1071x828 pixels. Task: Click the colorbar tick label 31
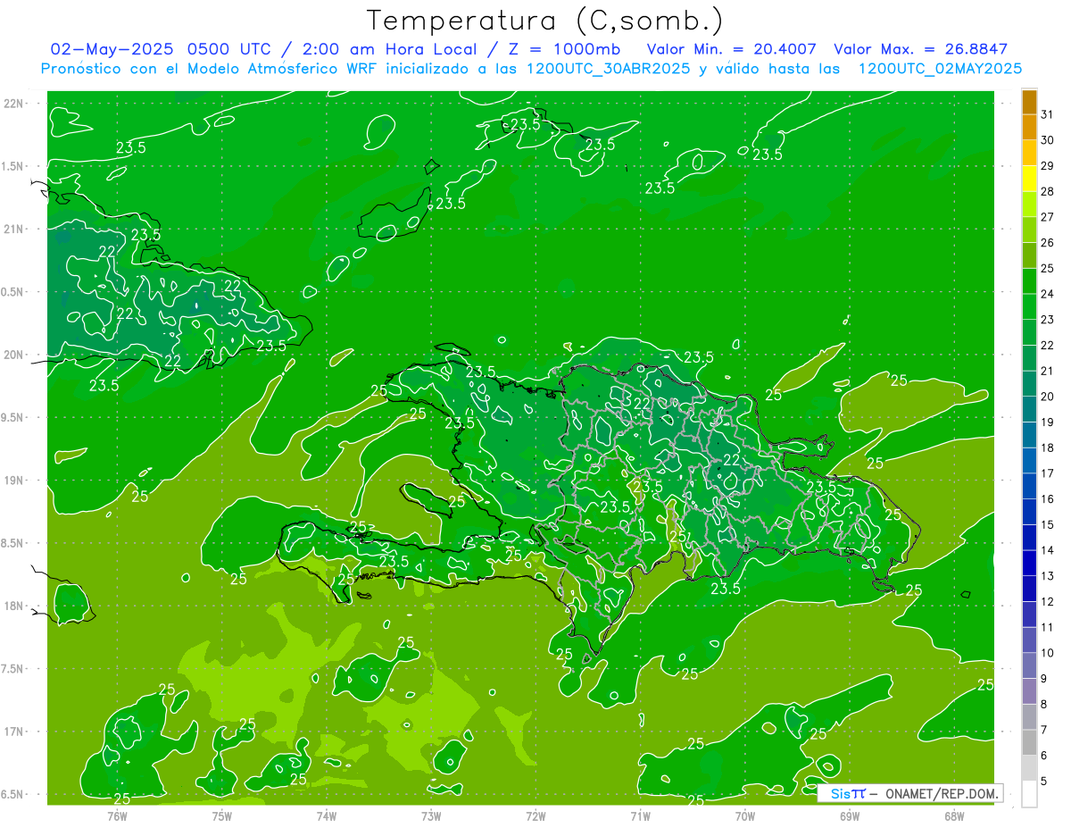coord(1048,114)
